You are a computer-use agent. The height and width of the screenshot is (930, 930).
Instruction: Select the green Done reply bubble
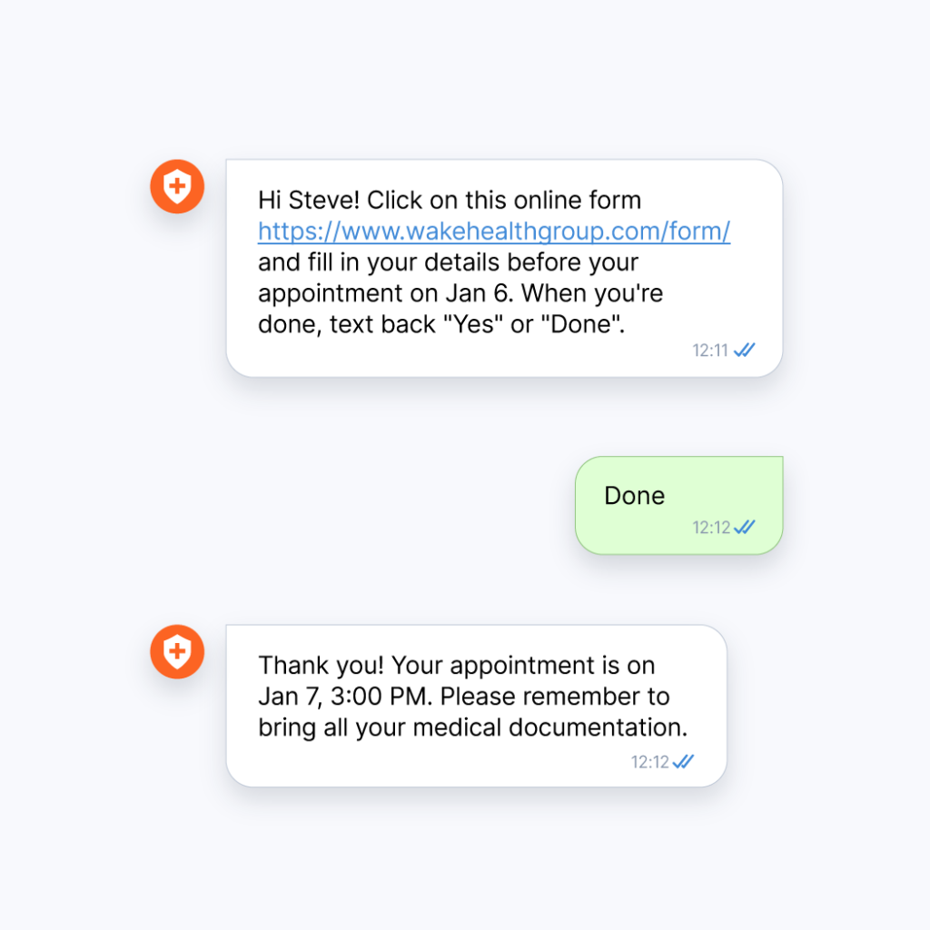pos(678,505)
